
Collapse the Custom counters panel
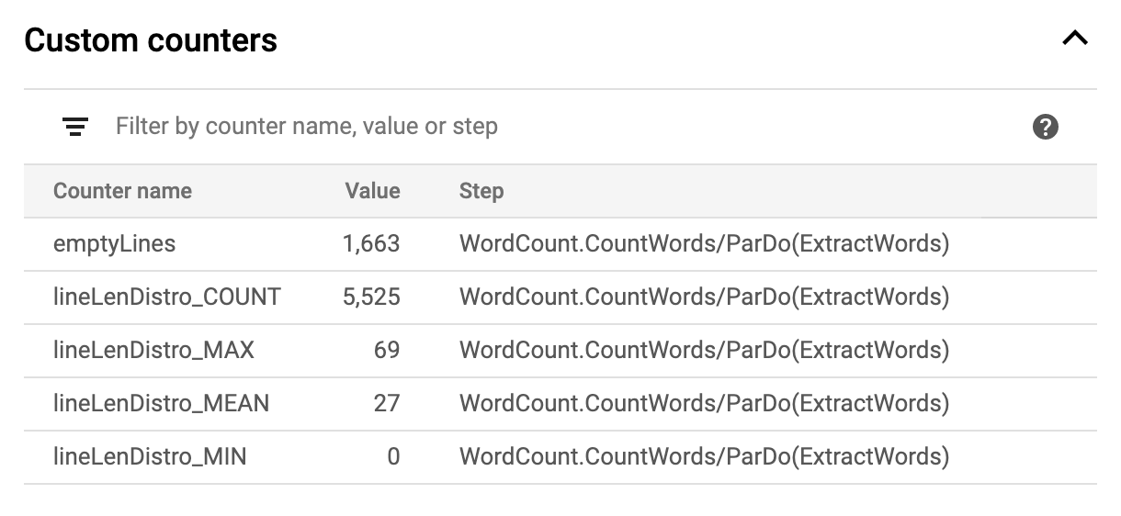[1074, 39]
